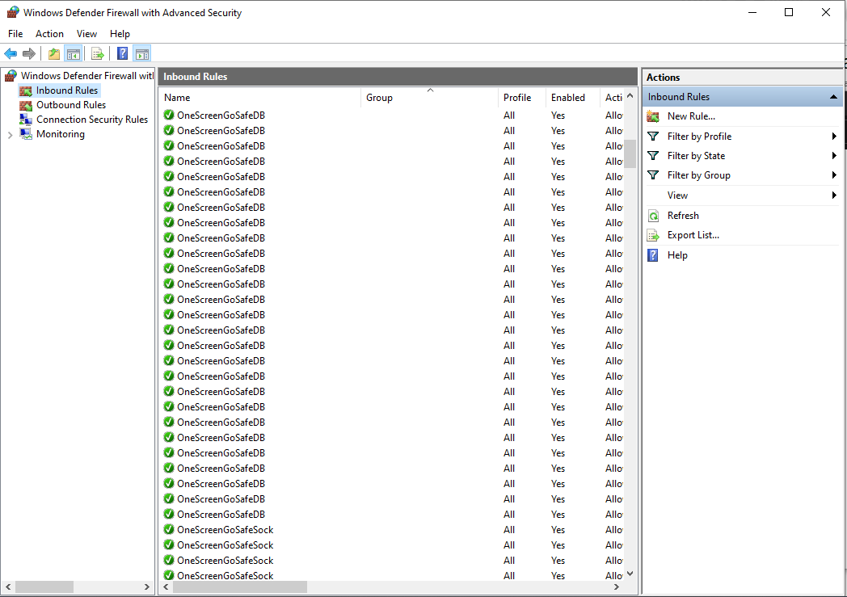
Task: Click the rules list scroll-left arrow
Action: tap(166, 586)
